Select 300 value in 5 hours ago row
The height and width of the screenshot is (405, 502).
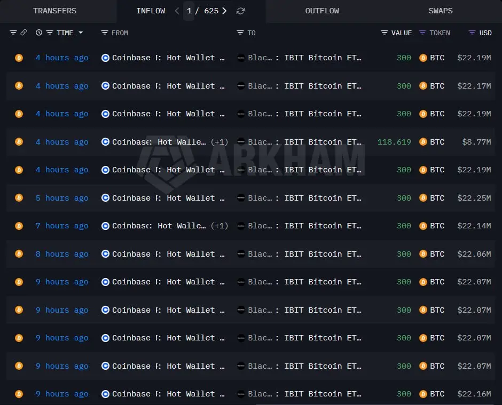(x=404, y=198)
